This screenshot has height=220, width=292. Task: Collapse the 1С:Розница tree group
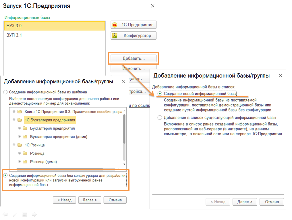click(14, 145)
